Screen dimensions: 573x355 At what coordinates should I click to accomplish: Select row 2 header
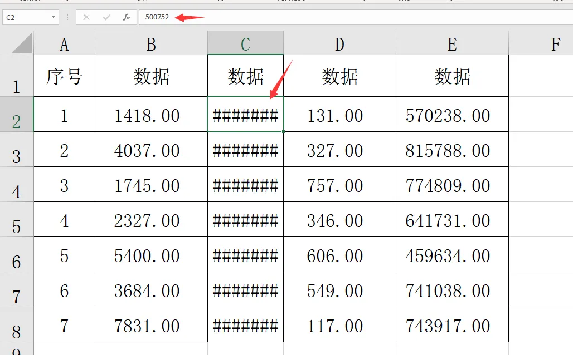(17, 114)
